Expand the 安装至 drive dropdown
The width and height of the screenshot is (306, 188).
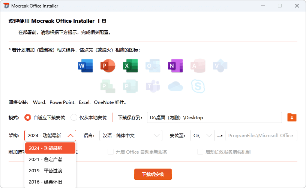tap(202, 135)
